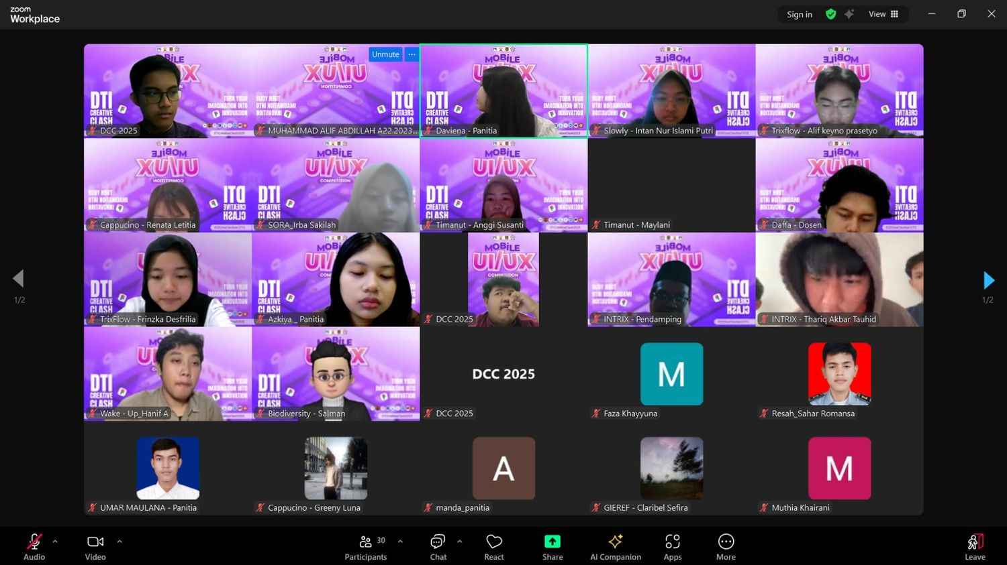Click Muthia Khairani M avatar
The height and width of the screenshot is (565, 1007).
tap(839, 468)
